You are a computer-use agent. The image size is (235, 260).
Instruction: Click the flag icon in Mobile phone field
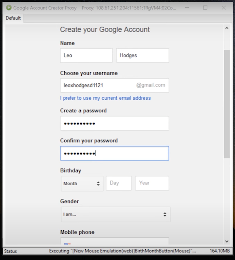pos(67,243)
